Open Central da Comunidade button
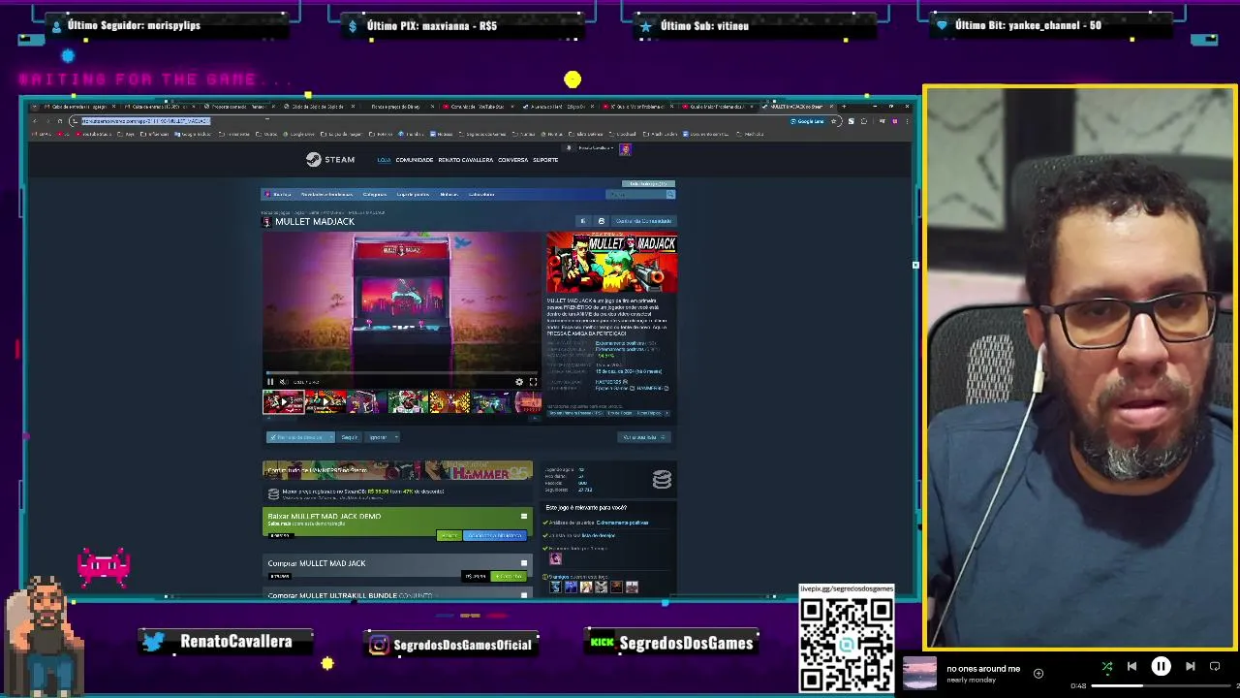Screen dimensions: 1240x698 coord(643,221)
